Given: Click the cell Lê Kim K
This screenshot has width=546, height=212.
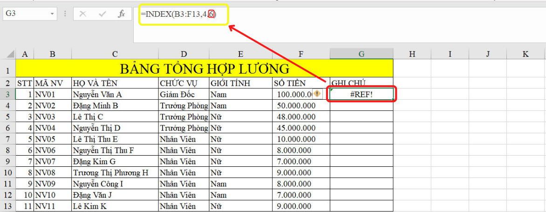Looking at the screenshot, I should tap(115, 206).
